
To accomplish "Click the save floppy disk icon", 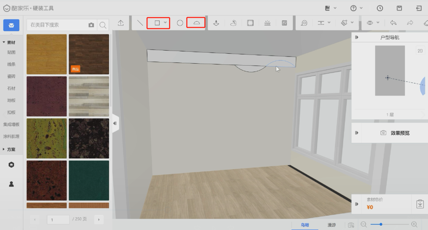I will [399, 8].
